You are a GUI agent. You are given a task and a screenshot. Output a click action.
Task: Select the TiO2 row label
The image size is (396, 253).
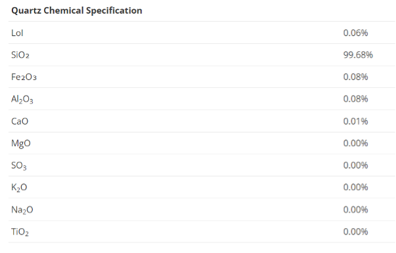point(20,232)
